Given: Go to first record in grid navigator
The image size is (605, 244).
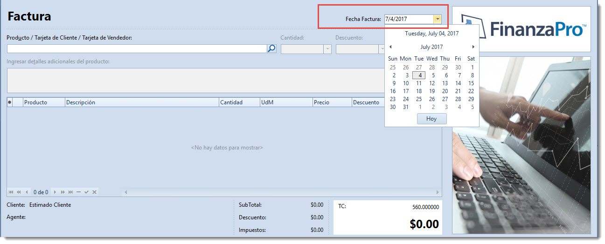Looking at the screenshot, I should point(11,192).
